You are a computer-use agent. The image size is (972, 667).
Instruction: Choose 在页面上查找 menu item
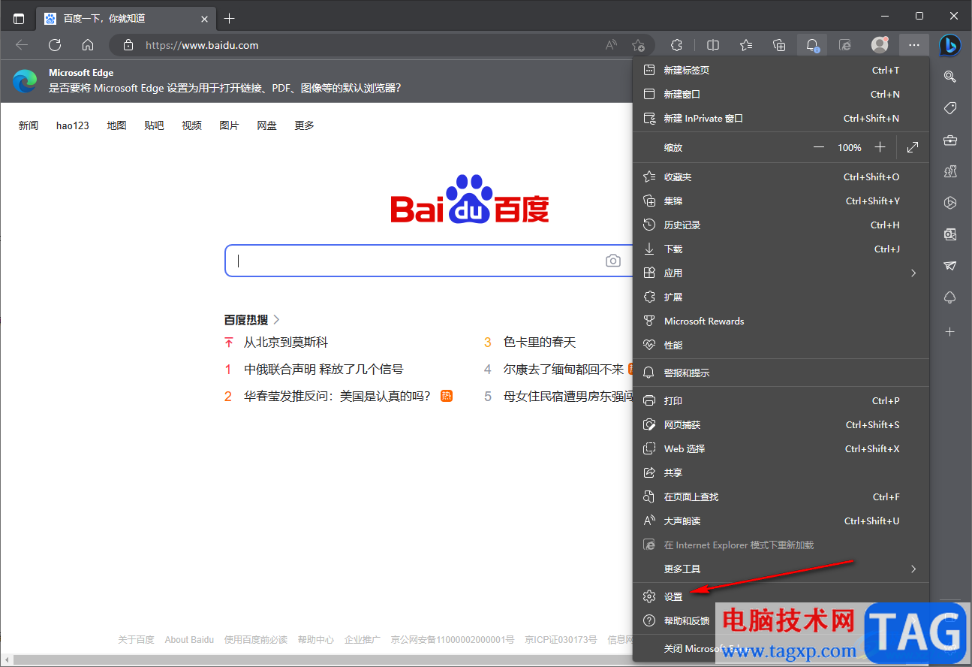(x=781, y=496)
